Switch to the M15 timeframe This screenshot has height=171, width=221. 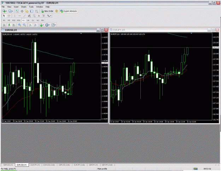pos(14,20)
